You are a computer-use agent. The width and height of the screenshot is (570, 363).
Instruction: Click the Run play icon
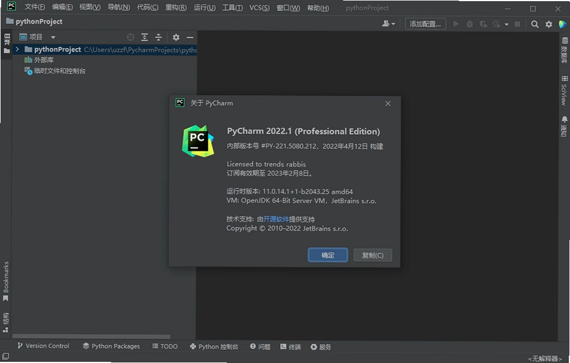456,24
